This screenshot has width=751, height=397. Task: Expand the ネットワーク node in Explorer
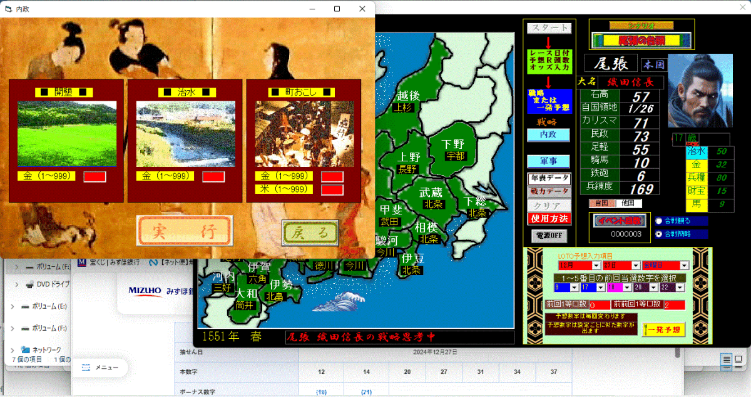tap(13, 349)
